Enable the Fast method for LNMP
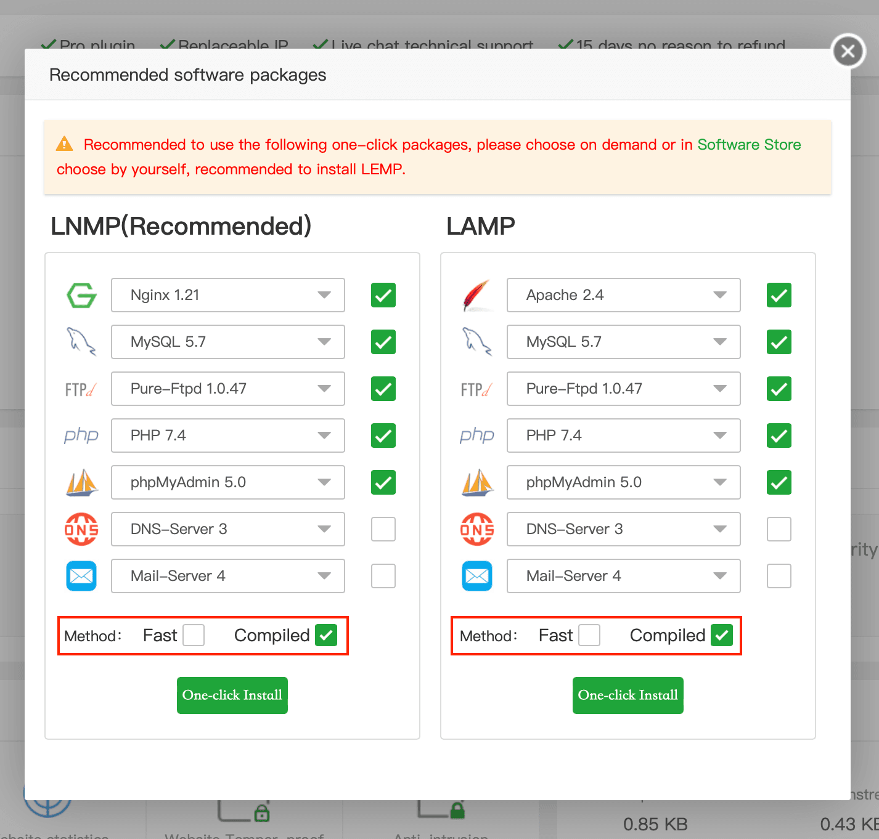879x839 pixels. click(x=193, y=635)
